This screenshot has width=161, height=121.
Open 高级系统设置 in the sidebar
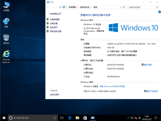[x=55, y=31]
